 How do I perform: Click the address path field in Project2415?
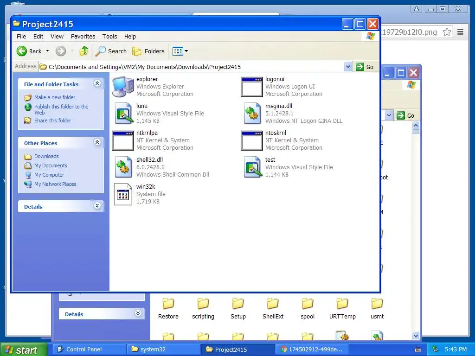tap(191, 67)
